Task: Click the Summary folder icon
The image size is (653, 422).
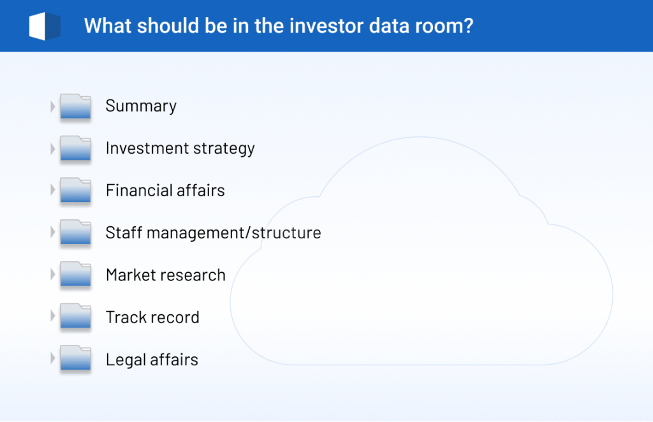Action: [x=76, y=107]
